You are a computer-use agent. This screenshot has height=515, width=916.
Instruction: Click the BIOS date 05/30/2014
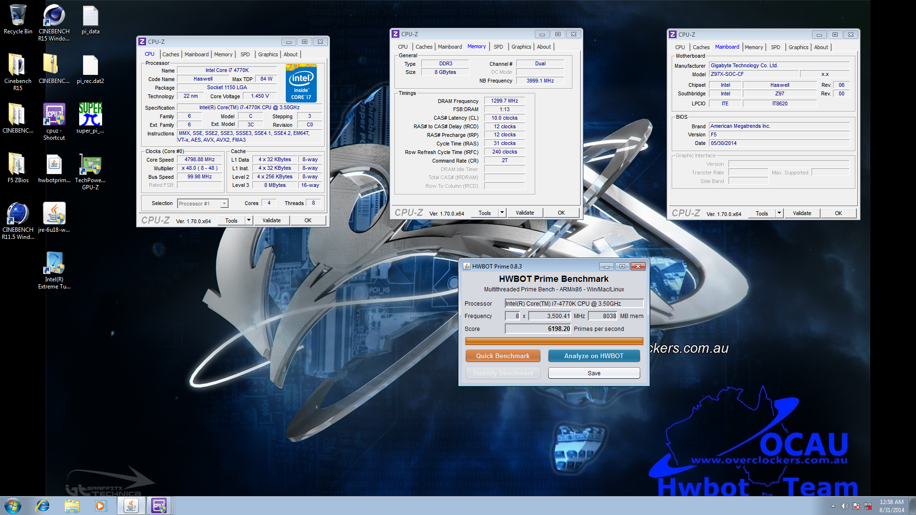[x=779, y=143]
